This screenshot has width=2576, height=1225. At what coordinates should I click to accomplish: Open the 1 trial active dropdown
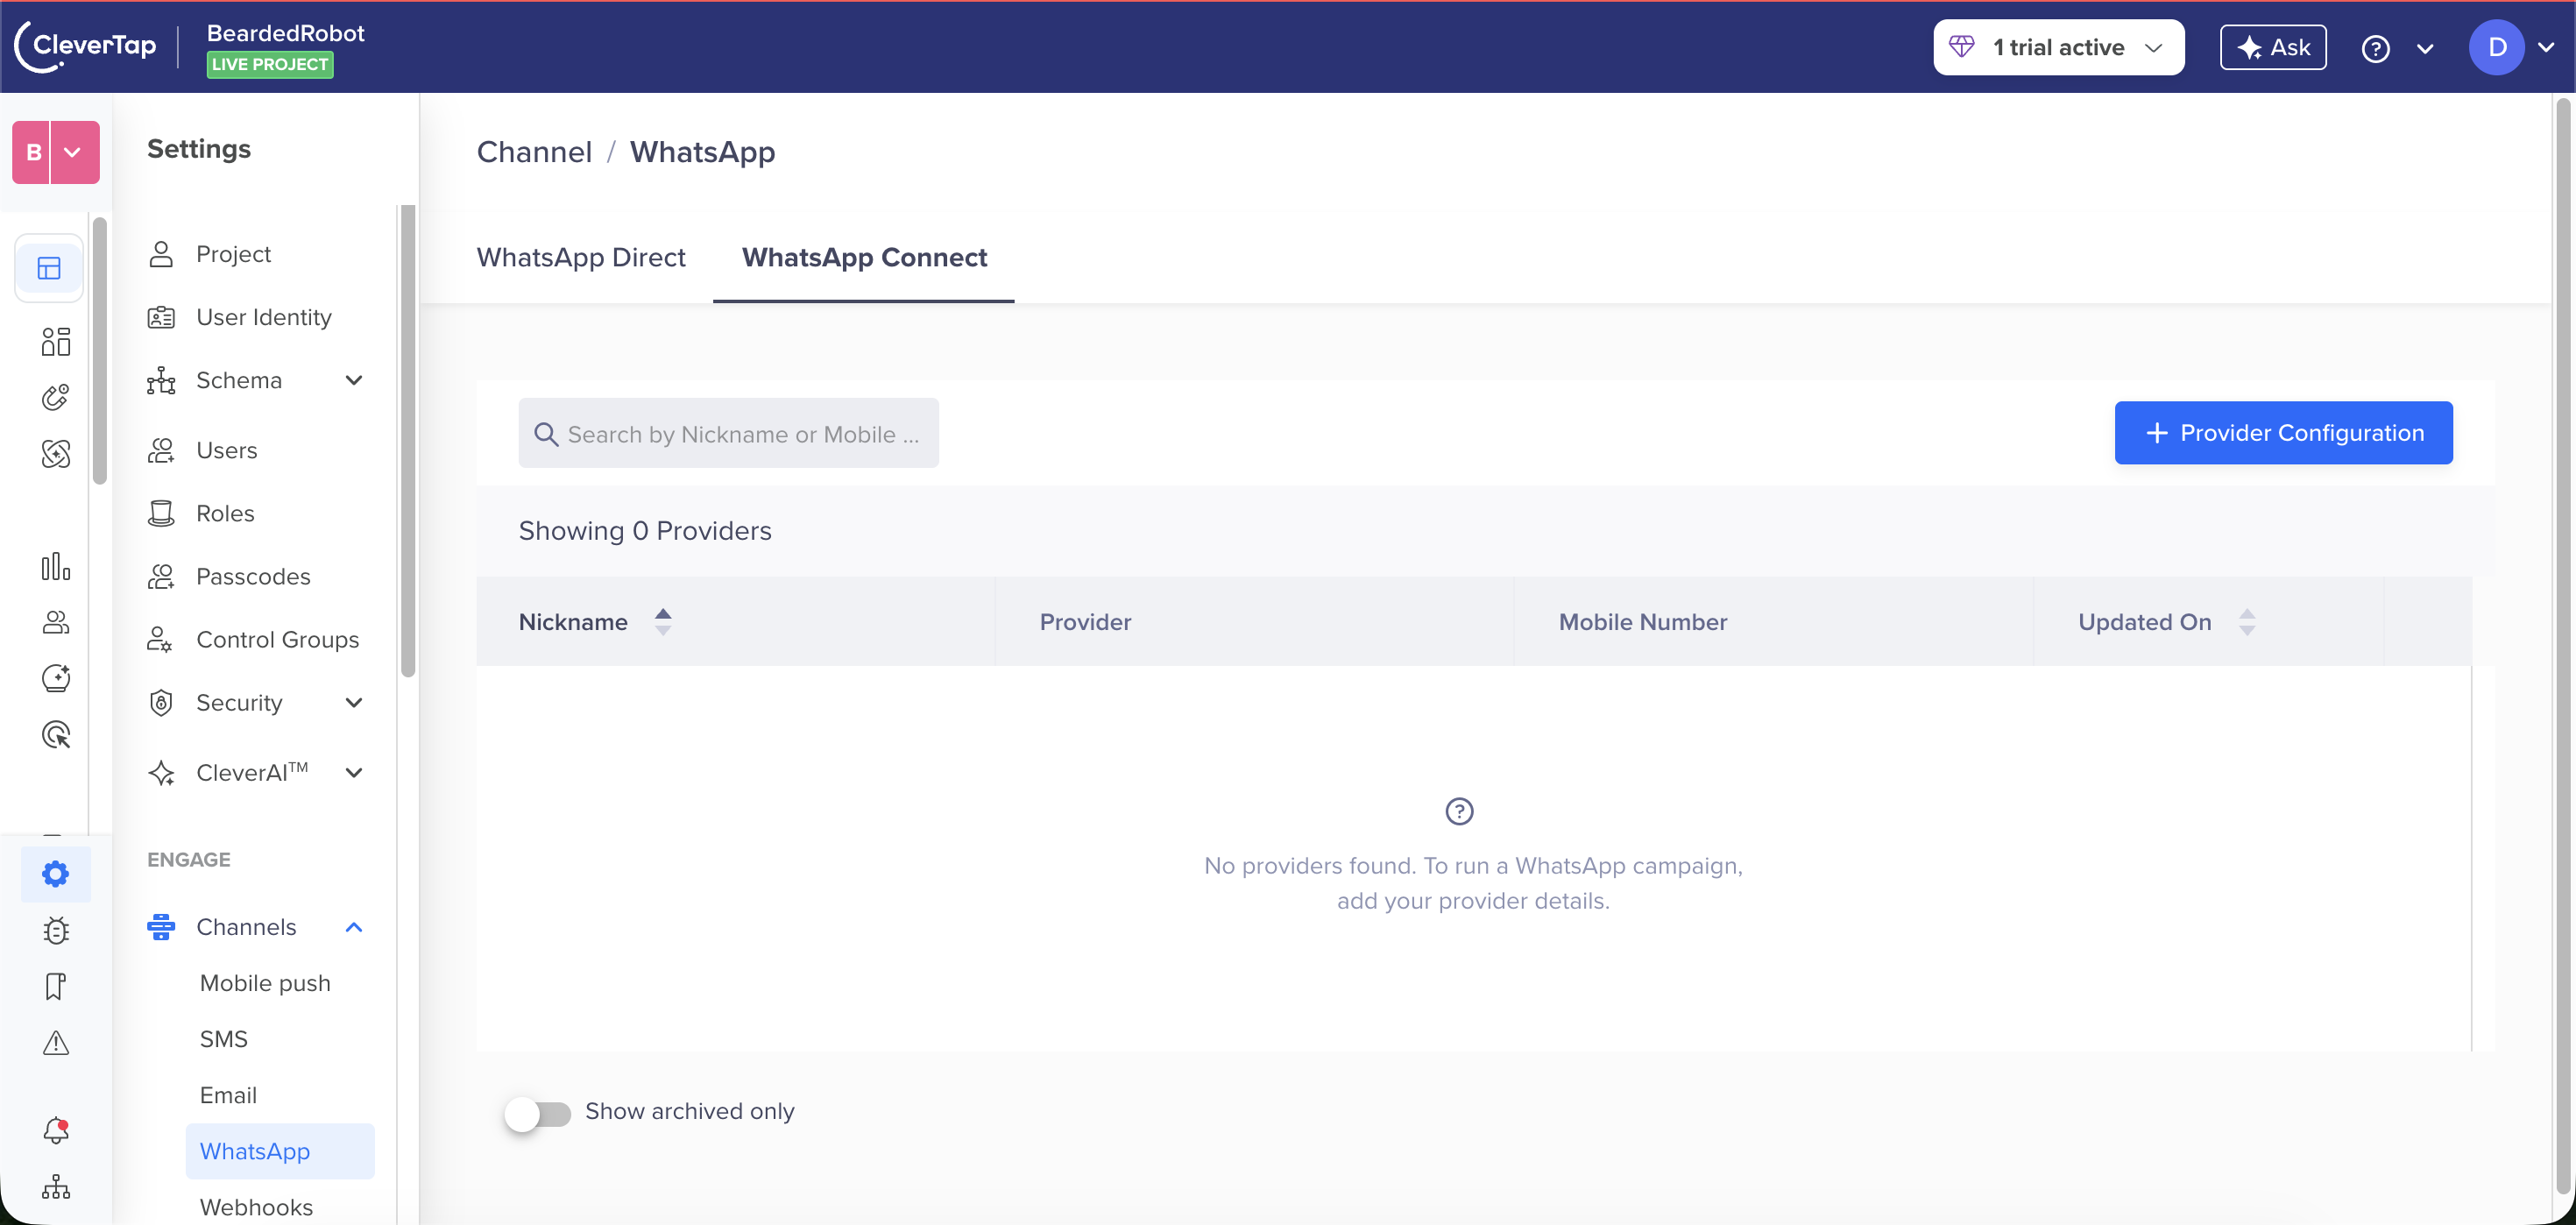[x=2058, y=47]
